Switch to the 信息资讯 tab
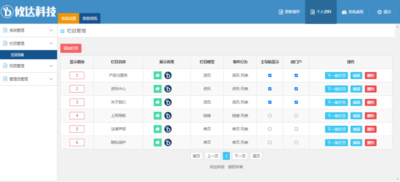400x182 pixels. click(90, 18)
